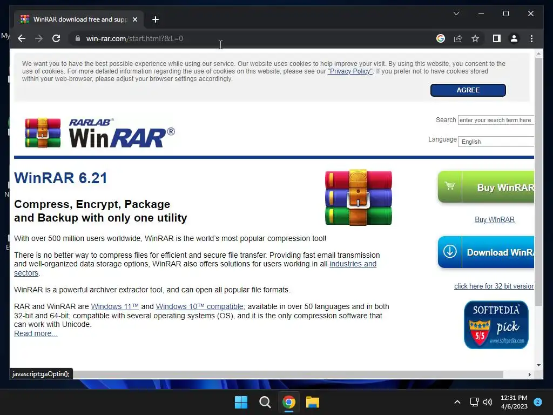The height and width of the screenshot is (415, 553).
Task: Close the WinRAR download tab
Action: click(134, 19)
